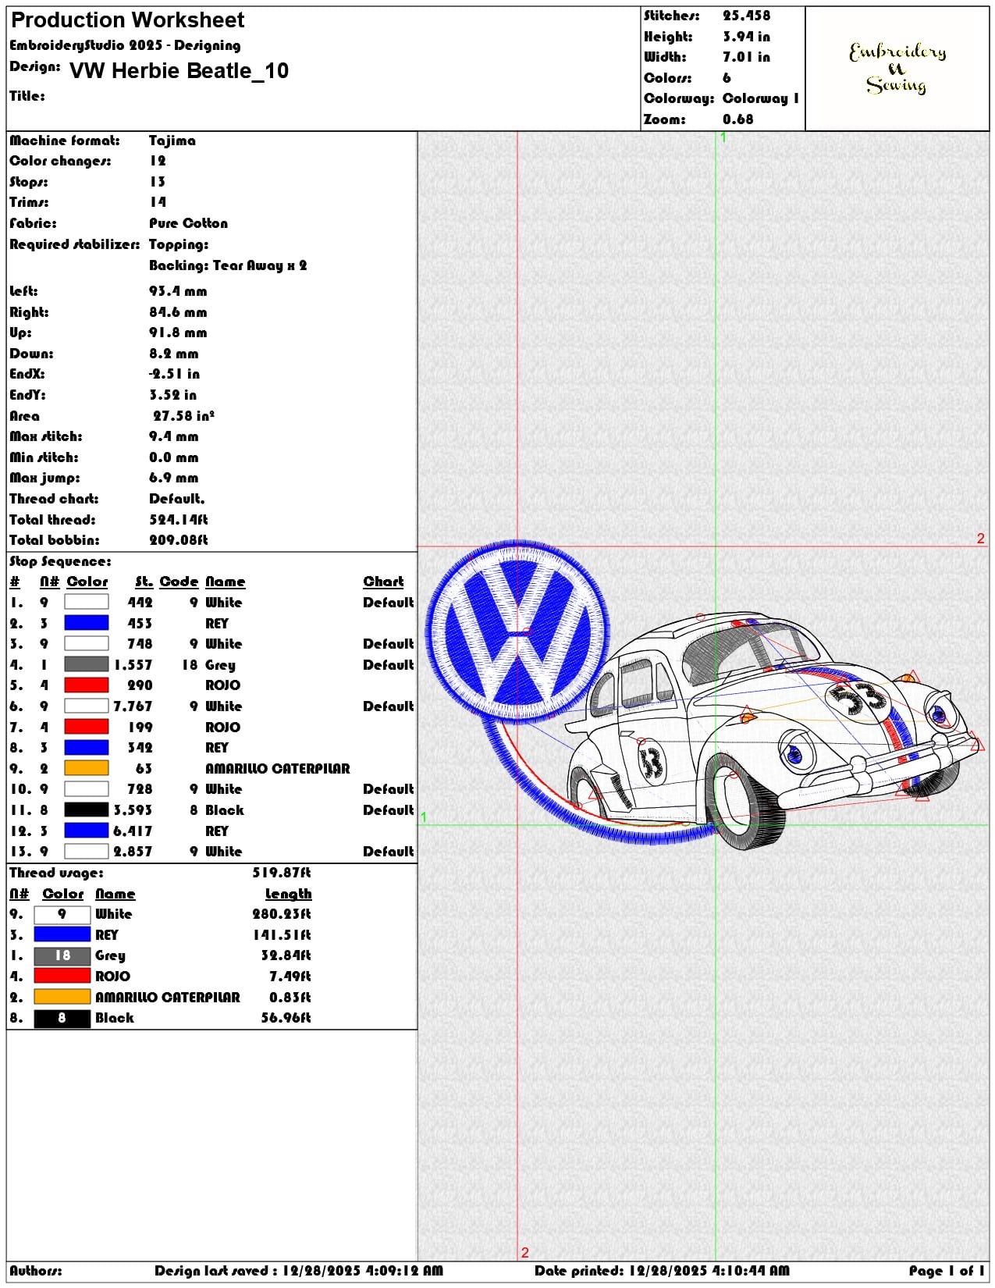Click stitch count '6.417' in stop row 12
This screenshot has height=1288, width=995.
[133, 831]
